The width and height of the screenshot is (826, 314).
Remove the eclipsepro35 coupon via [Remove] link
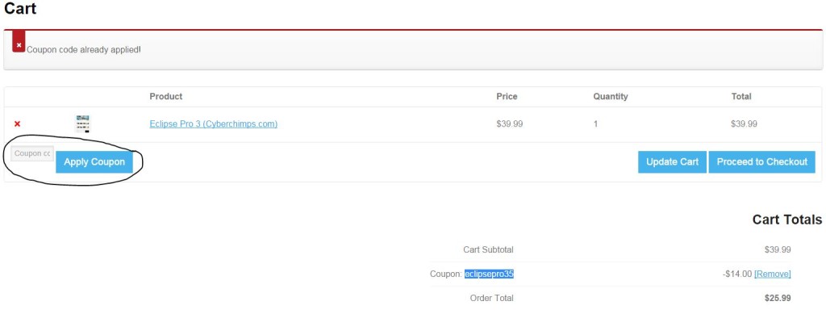click(x=772, y=274)
